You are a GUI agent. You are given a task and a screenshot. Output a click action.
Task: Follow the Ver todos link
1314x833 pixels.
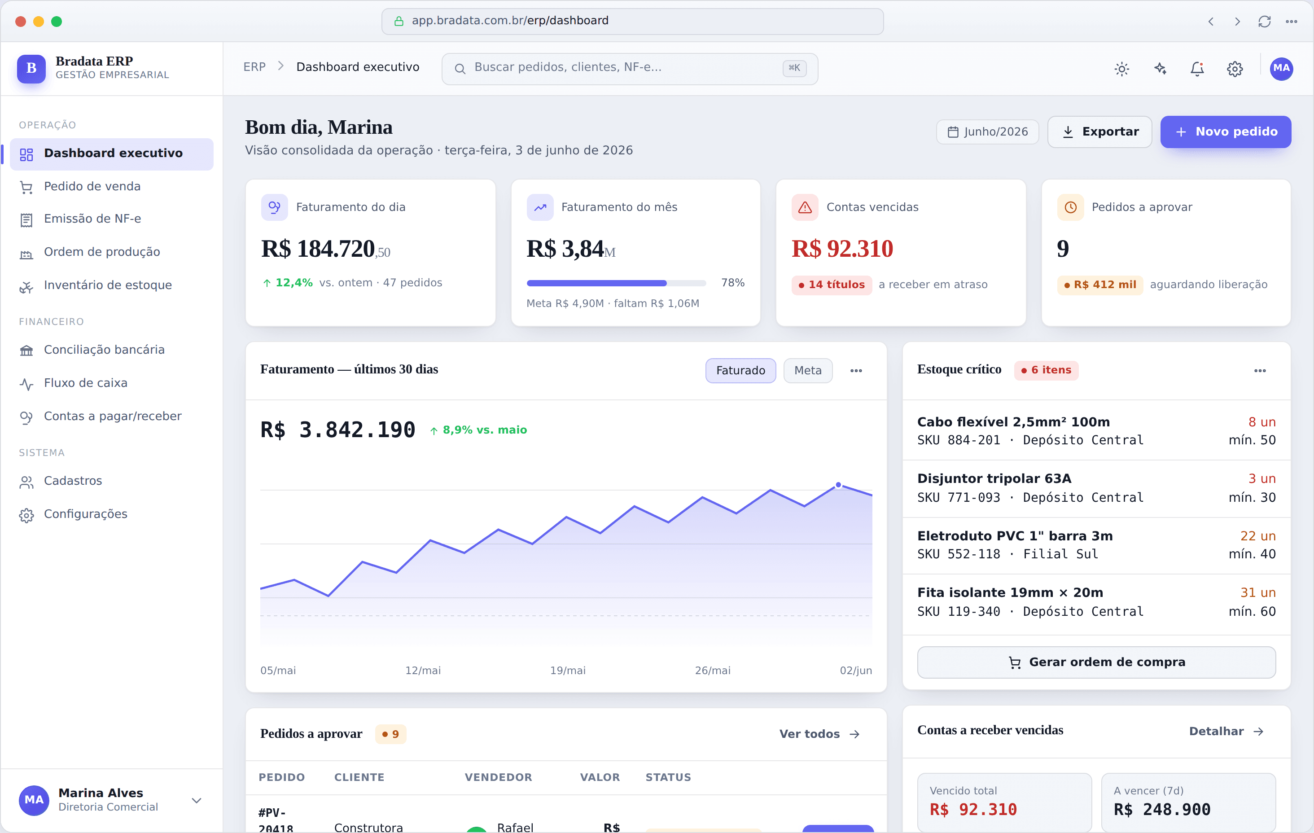[819, 734]
